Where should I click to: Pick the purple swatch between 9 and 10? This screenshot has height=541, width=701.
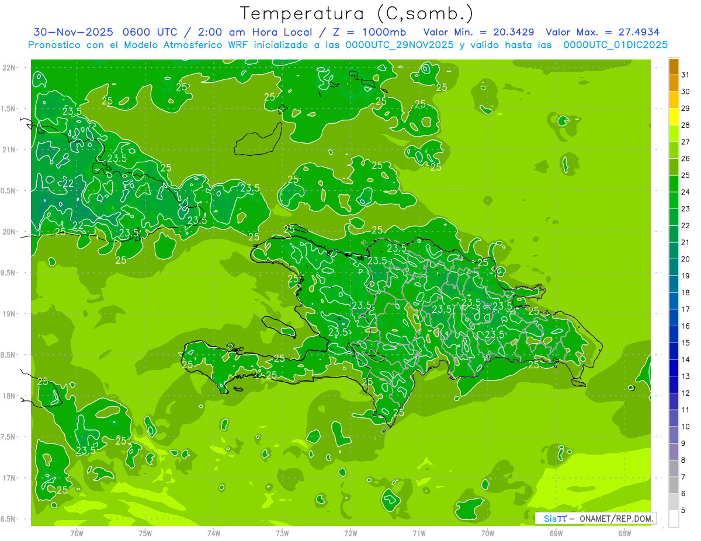point(674,435)
